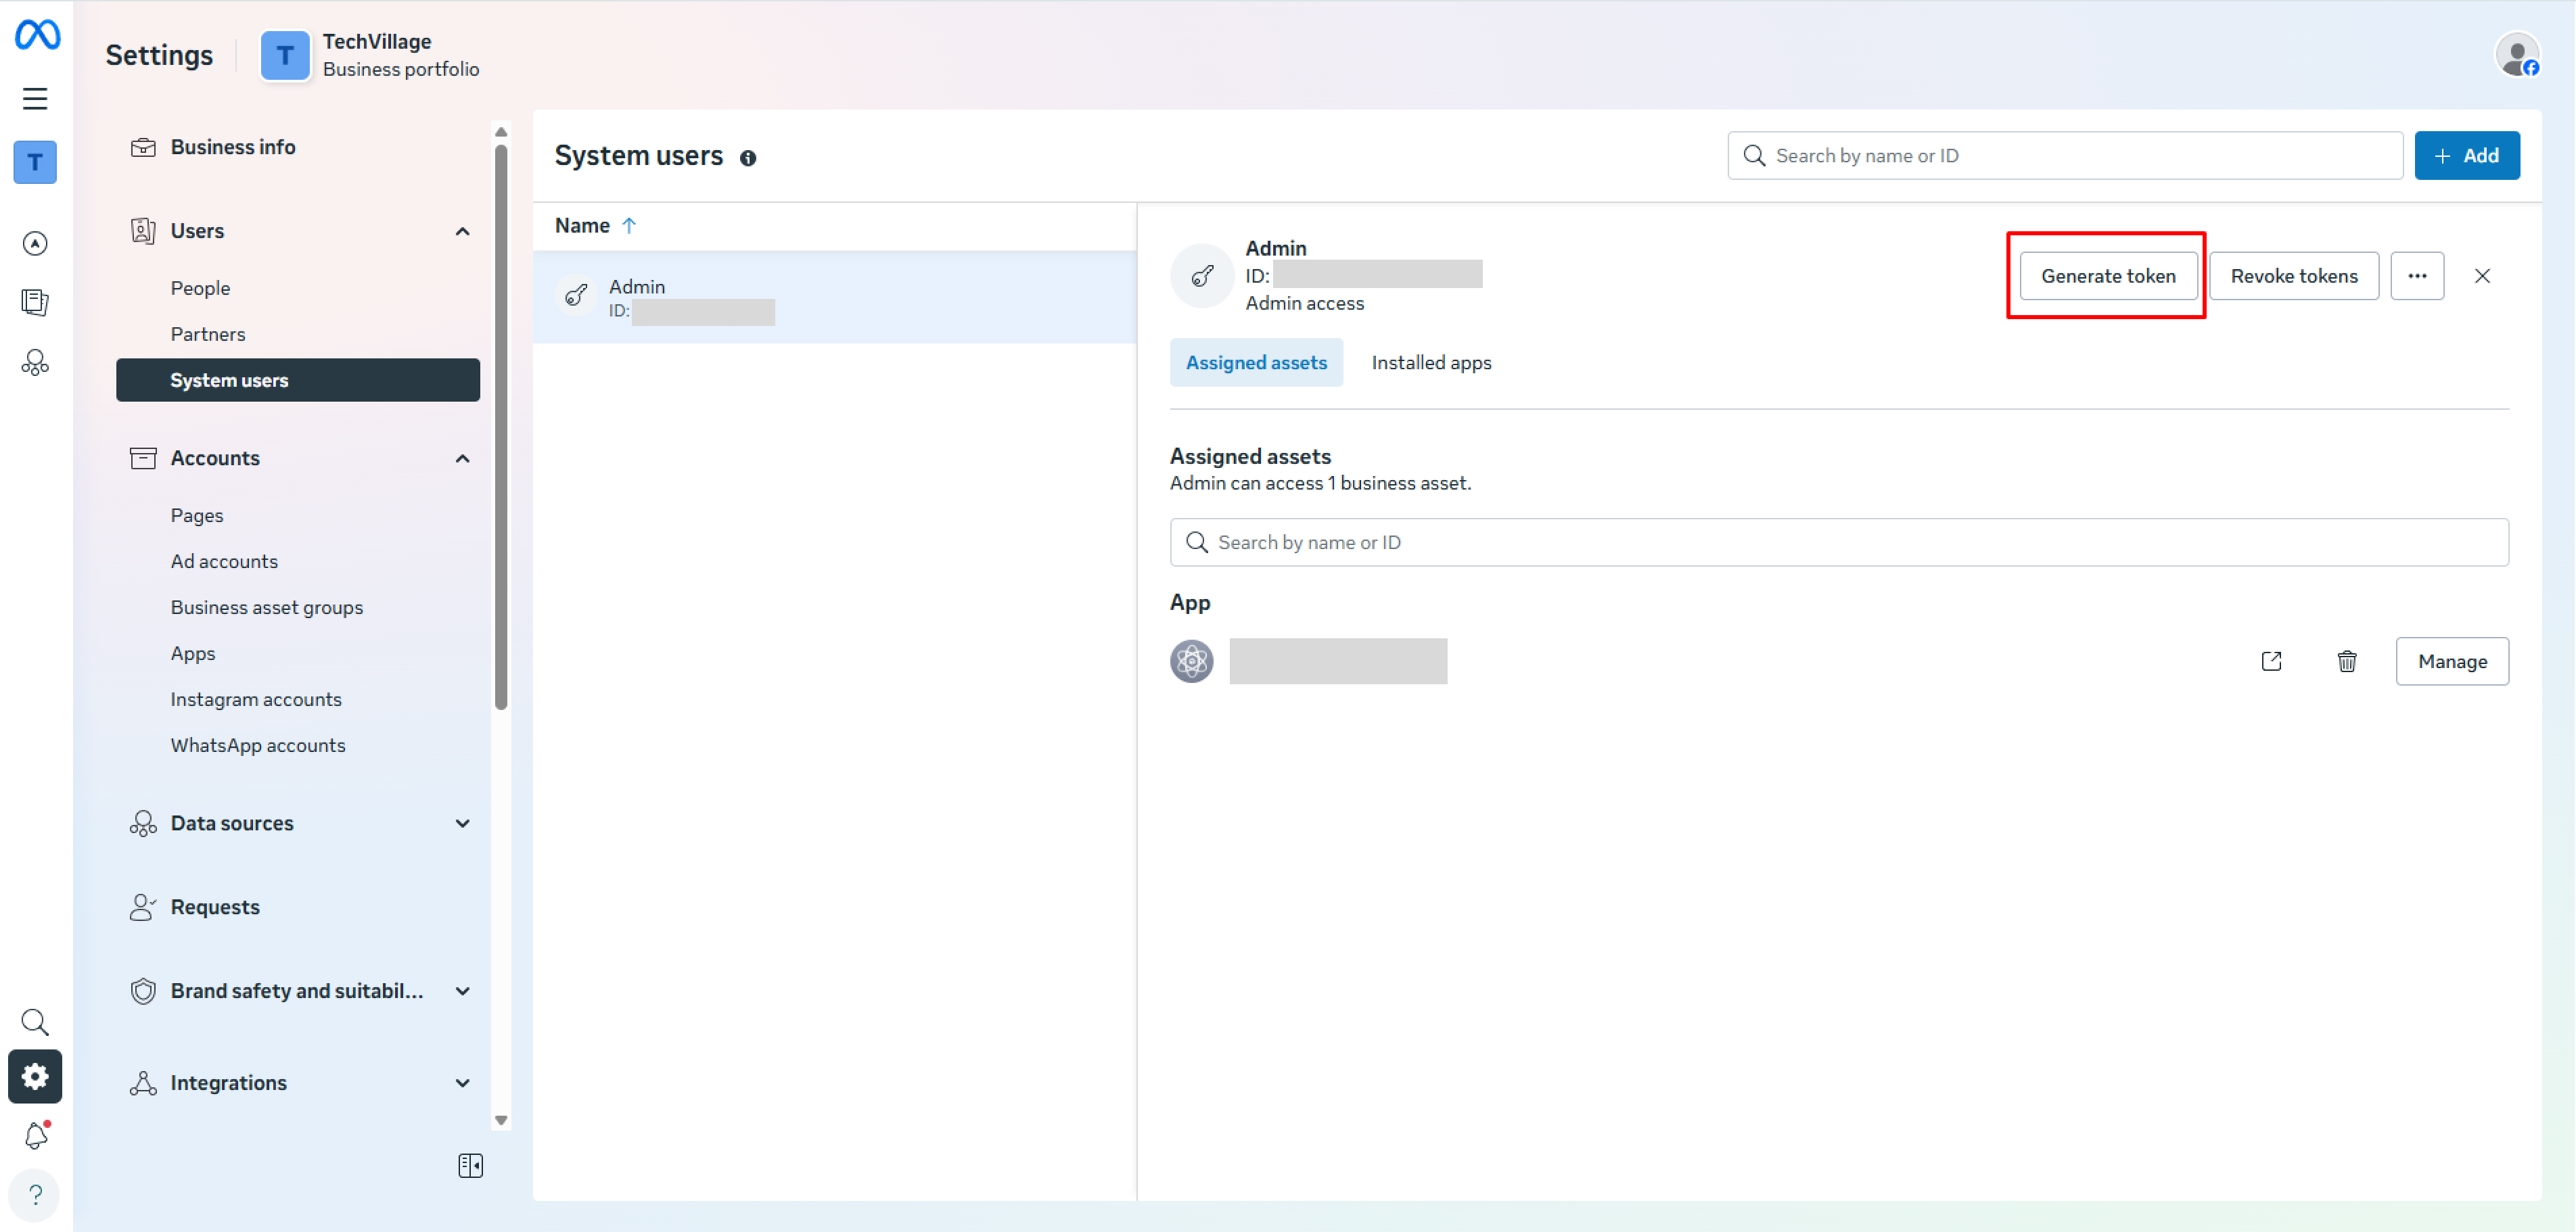The width and height of the screenshot is (2576, 1232).
Task: Click the Meta logo icon
Action: pos(36,35)
